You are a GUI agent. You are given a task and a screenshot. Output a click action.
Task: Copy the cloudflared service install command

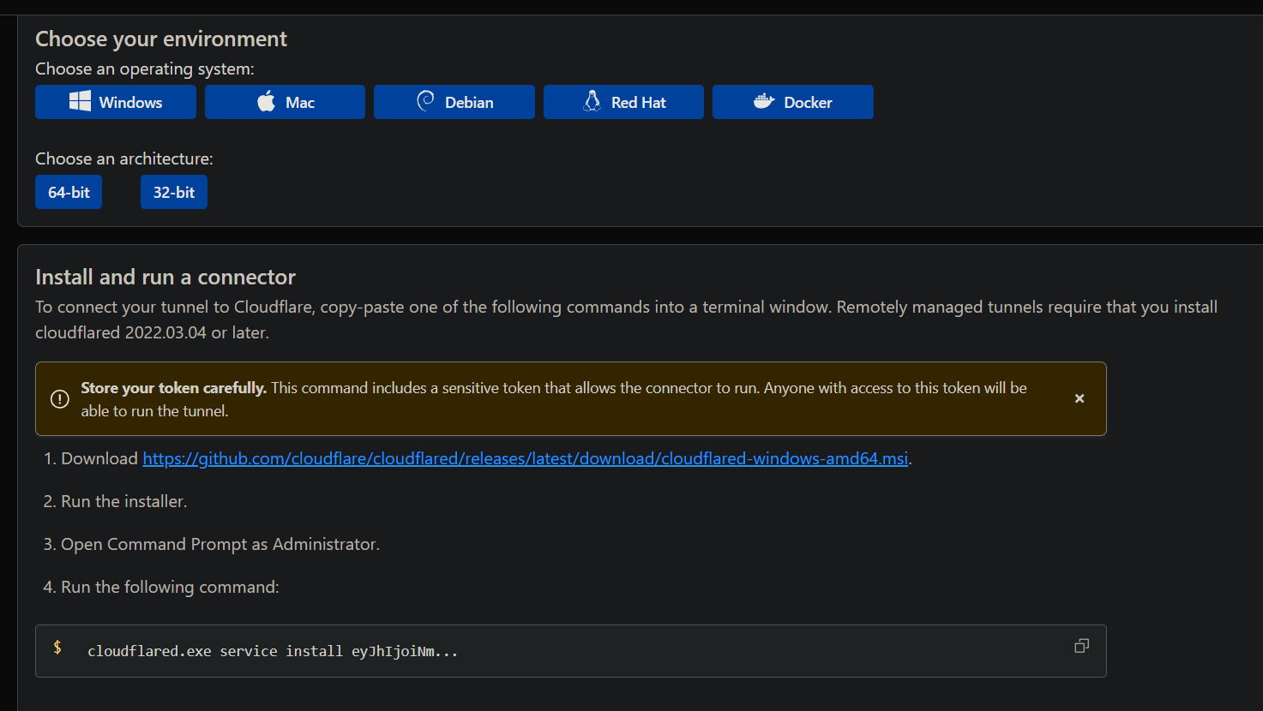(x=1081, y=646)
